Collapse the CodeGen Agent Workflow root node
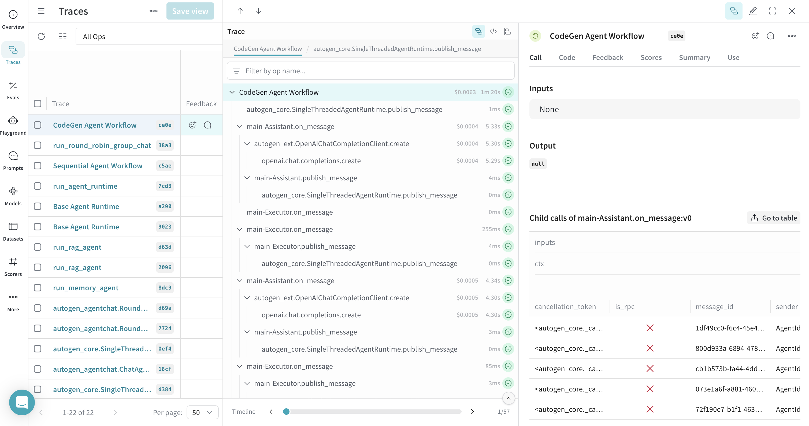 pos(232,92)
